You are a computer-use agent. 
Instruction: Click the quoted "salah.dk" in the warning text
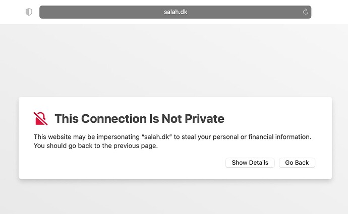(157, 137)
